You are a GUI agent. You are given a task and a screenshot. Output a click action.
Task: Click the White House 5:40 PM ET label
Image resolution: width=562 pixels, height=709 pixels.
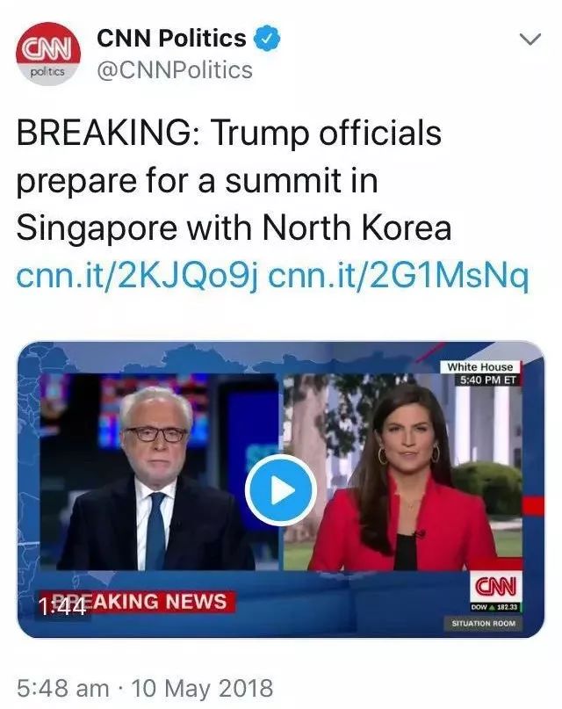[480, 373]
